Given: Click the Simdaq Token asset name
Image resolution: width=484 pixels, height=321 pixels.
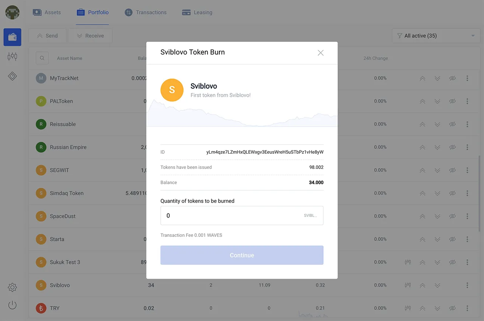Looking at the screenshot, I should 67,193.
